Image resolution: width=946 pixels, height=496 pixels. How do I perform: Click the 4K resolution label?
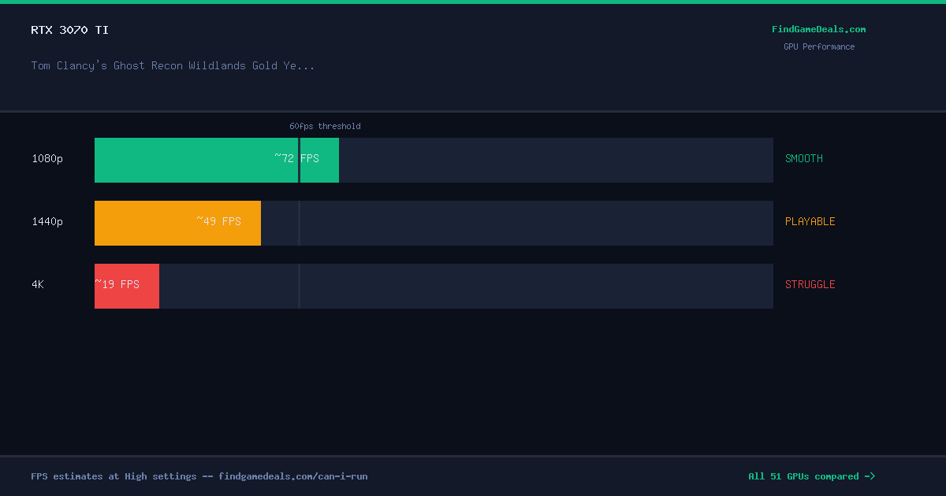(x=38, y=285)
